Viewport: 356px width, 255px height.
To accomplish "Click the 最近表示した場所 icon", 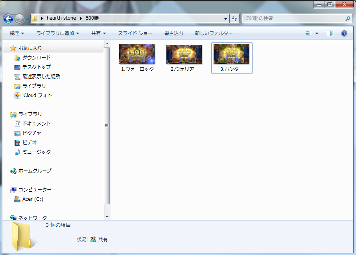I will [x=17, y=77].
